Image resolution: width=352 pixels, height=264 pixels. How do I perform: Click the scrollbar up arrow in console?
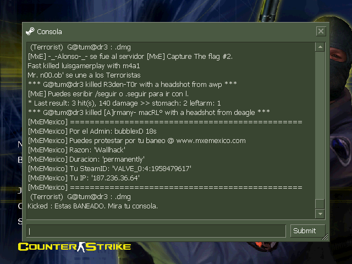click(320, 47)
